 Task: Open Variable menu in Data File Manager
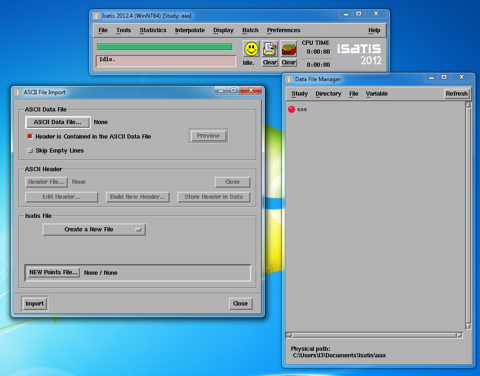[376, 94]
